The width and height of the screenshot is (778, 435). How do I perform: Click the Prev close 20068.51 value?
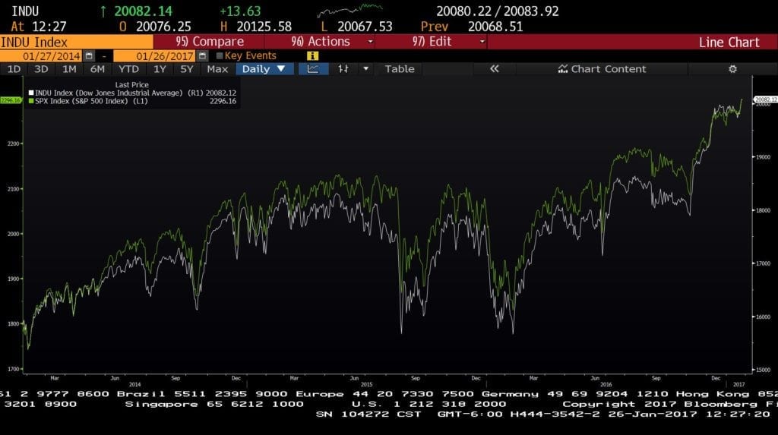click(495, 27)
